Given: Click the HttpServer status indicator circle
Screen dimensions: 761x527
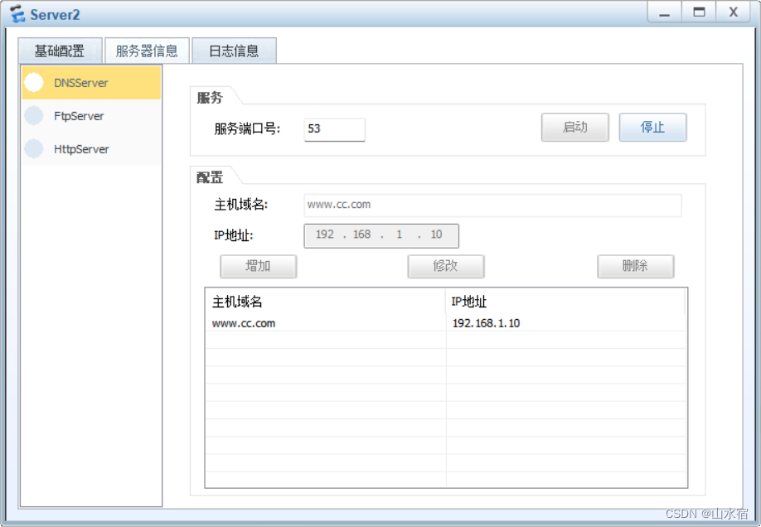Looking at the screenshot, I should 35,149.
